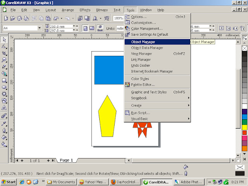Choose Undo Docker menu entry
Viewport: 248px width, 186px height.
[x=157, y=65]
